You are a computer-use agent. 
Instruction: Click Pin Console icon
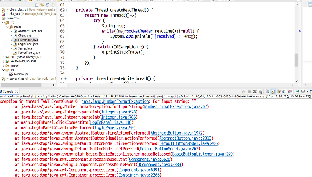click(x=297, y=92)
